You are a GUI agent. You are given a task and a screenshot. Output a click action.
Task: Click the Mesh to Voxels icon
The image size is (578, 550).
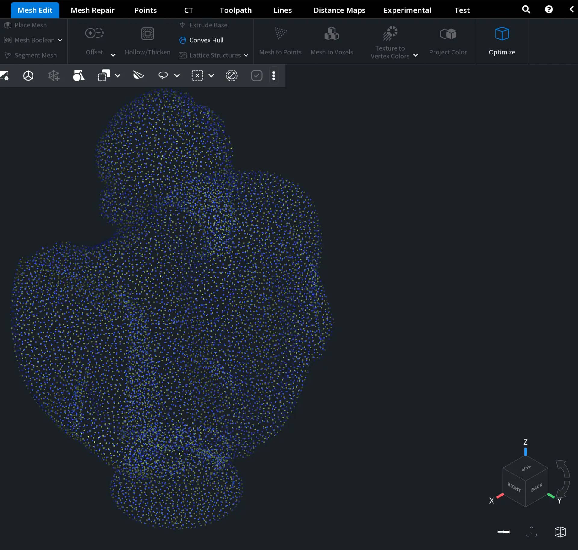click(331, 33)
